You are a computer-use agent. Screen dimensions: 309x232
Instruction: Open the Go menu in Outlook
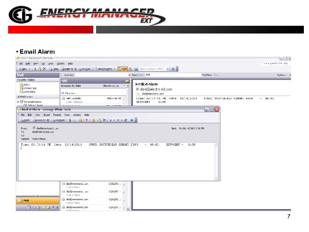pyautogui.click(x=43, y=64)
